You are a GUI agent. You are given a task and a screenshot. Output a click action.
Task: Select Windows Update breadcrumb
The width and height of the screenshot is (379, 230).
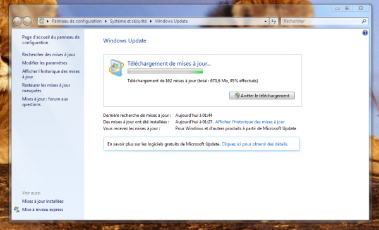pos(171,21)
